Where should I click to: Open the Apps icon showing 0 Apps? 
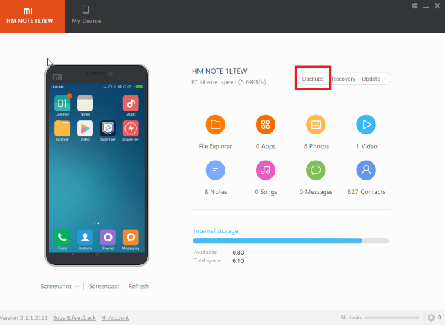click(266, 125)
